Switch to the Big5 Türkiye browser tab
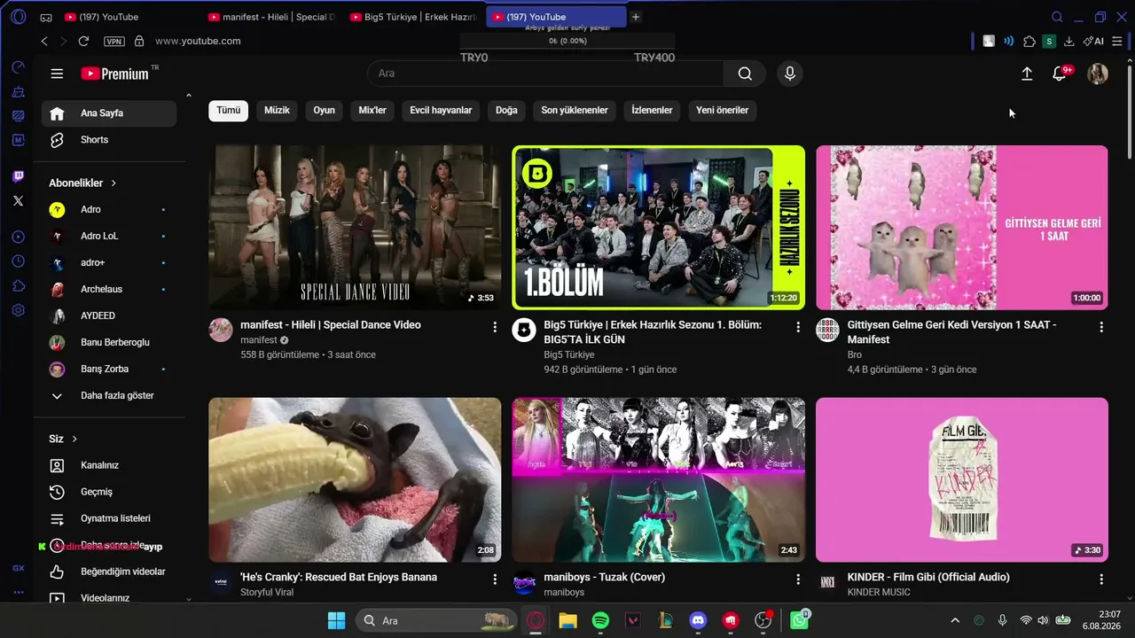This screenshot has height=638, width=1135. 414,17
